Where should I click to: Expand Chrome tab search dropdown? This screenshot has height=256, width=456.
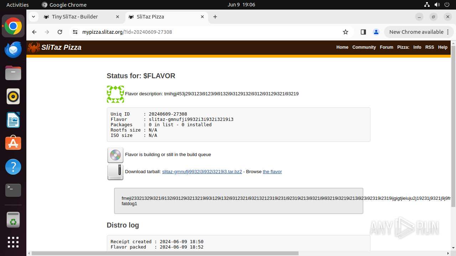[33, 17]
